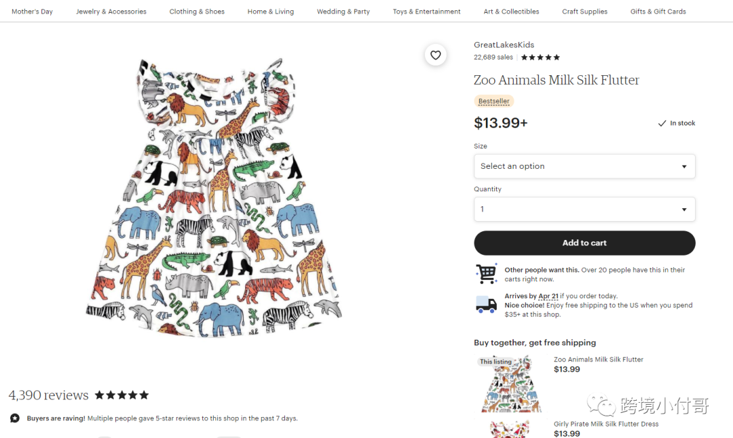Click the in stock checkmark icon
Image resolution: width=733 pixels, height=438 pixels.
coord(662,123)
